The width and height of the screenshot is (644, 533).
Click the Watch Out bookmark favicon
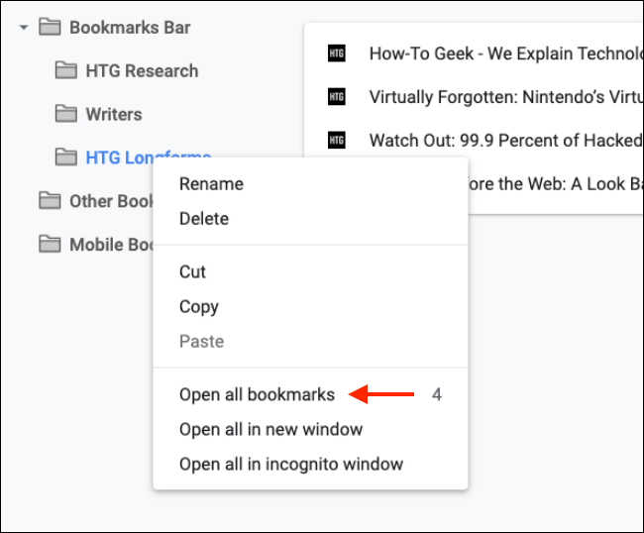(336, 140)
